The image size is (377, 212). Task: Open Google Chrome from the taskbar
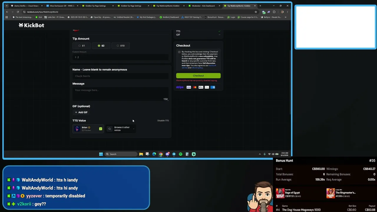[x=161, y=154]
